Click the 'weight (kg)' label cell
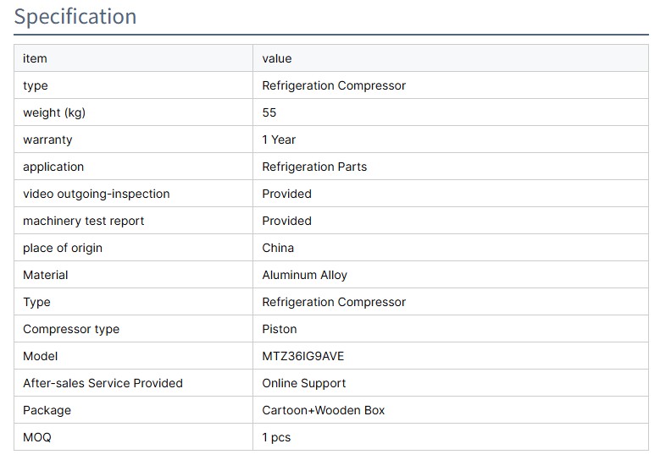 tap(54, 112)
